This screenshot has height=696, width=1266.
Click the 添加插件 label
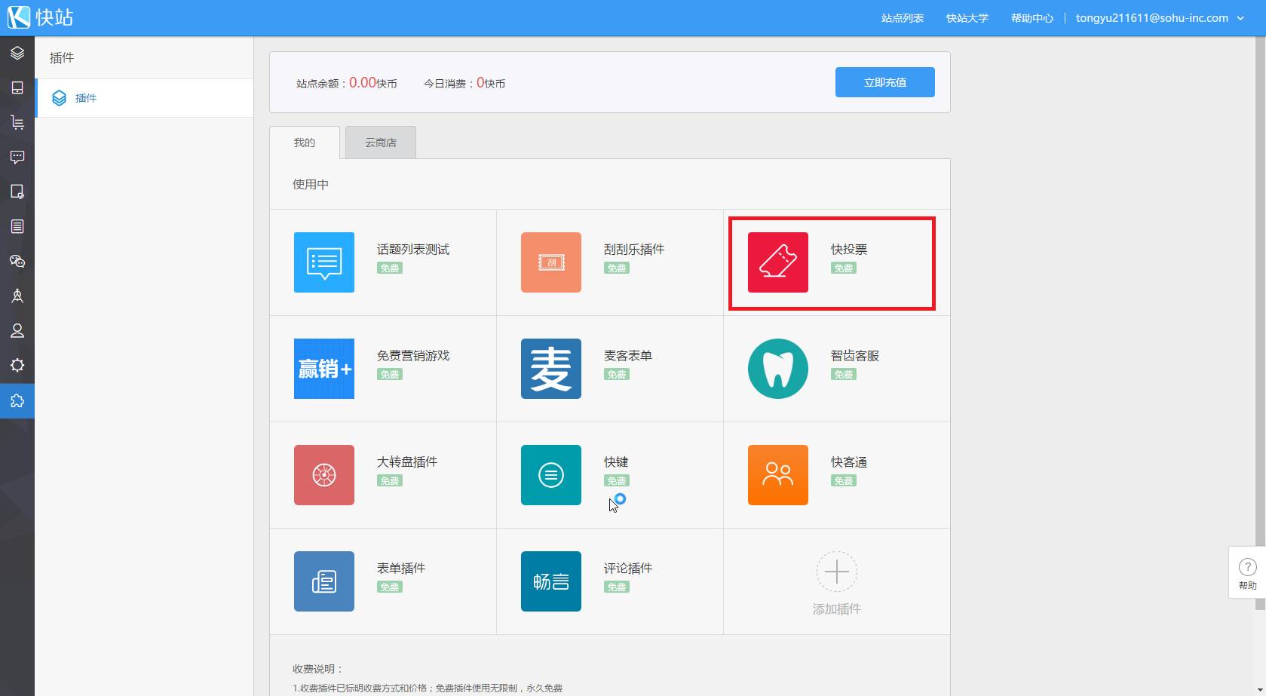pos(837,609)
